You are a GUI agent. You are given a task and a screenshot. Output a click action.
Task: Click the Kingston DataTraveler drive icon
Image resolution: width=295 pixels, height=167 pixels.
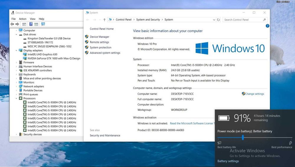tap(25, 39)
